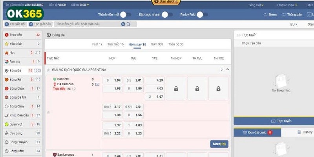Open the Classic View dropdown
314x157 pixels.
(x=287, y=5)
